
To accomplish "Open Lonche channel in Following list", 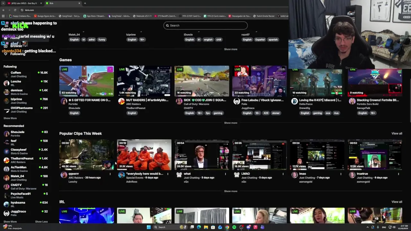I will pyautogui.click(x=26, y=83).
